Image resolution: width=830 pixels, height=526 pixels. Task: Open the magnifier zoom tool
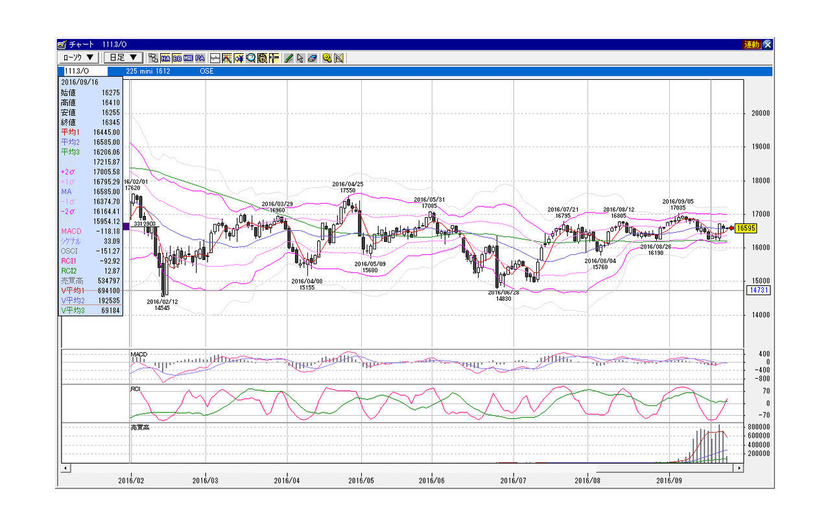250,58
